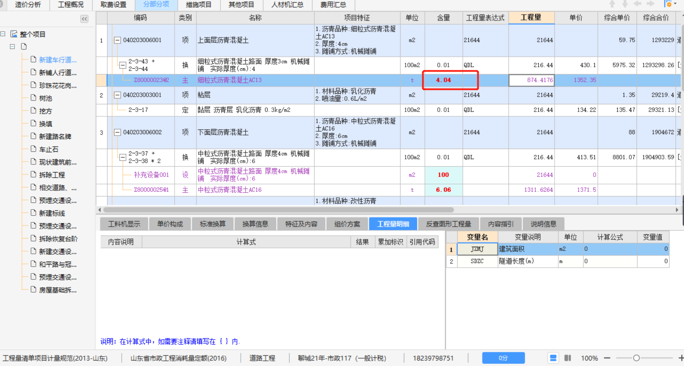Image resolution: width=684 pixels, height=366 pixels.
Task: Click the unnamed document icon under 整个项目
Action: coord(23,46)
